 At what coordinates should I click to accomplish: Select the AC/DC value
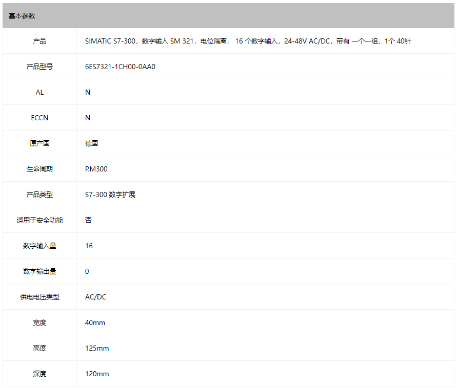point(95,297)
